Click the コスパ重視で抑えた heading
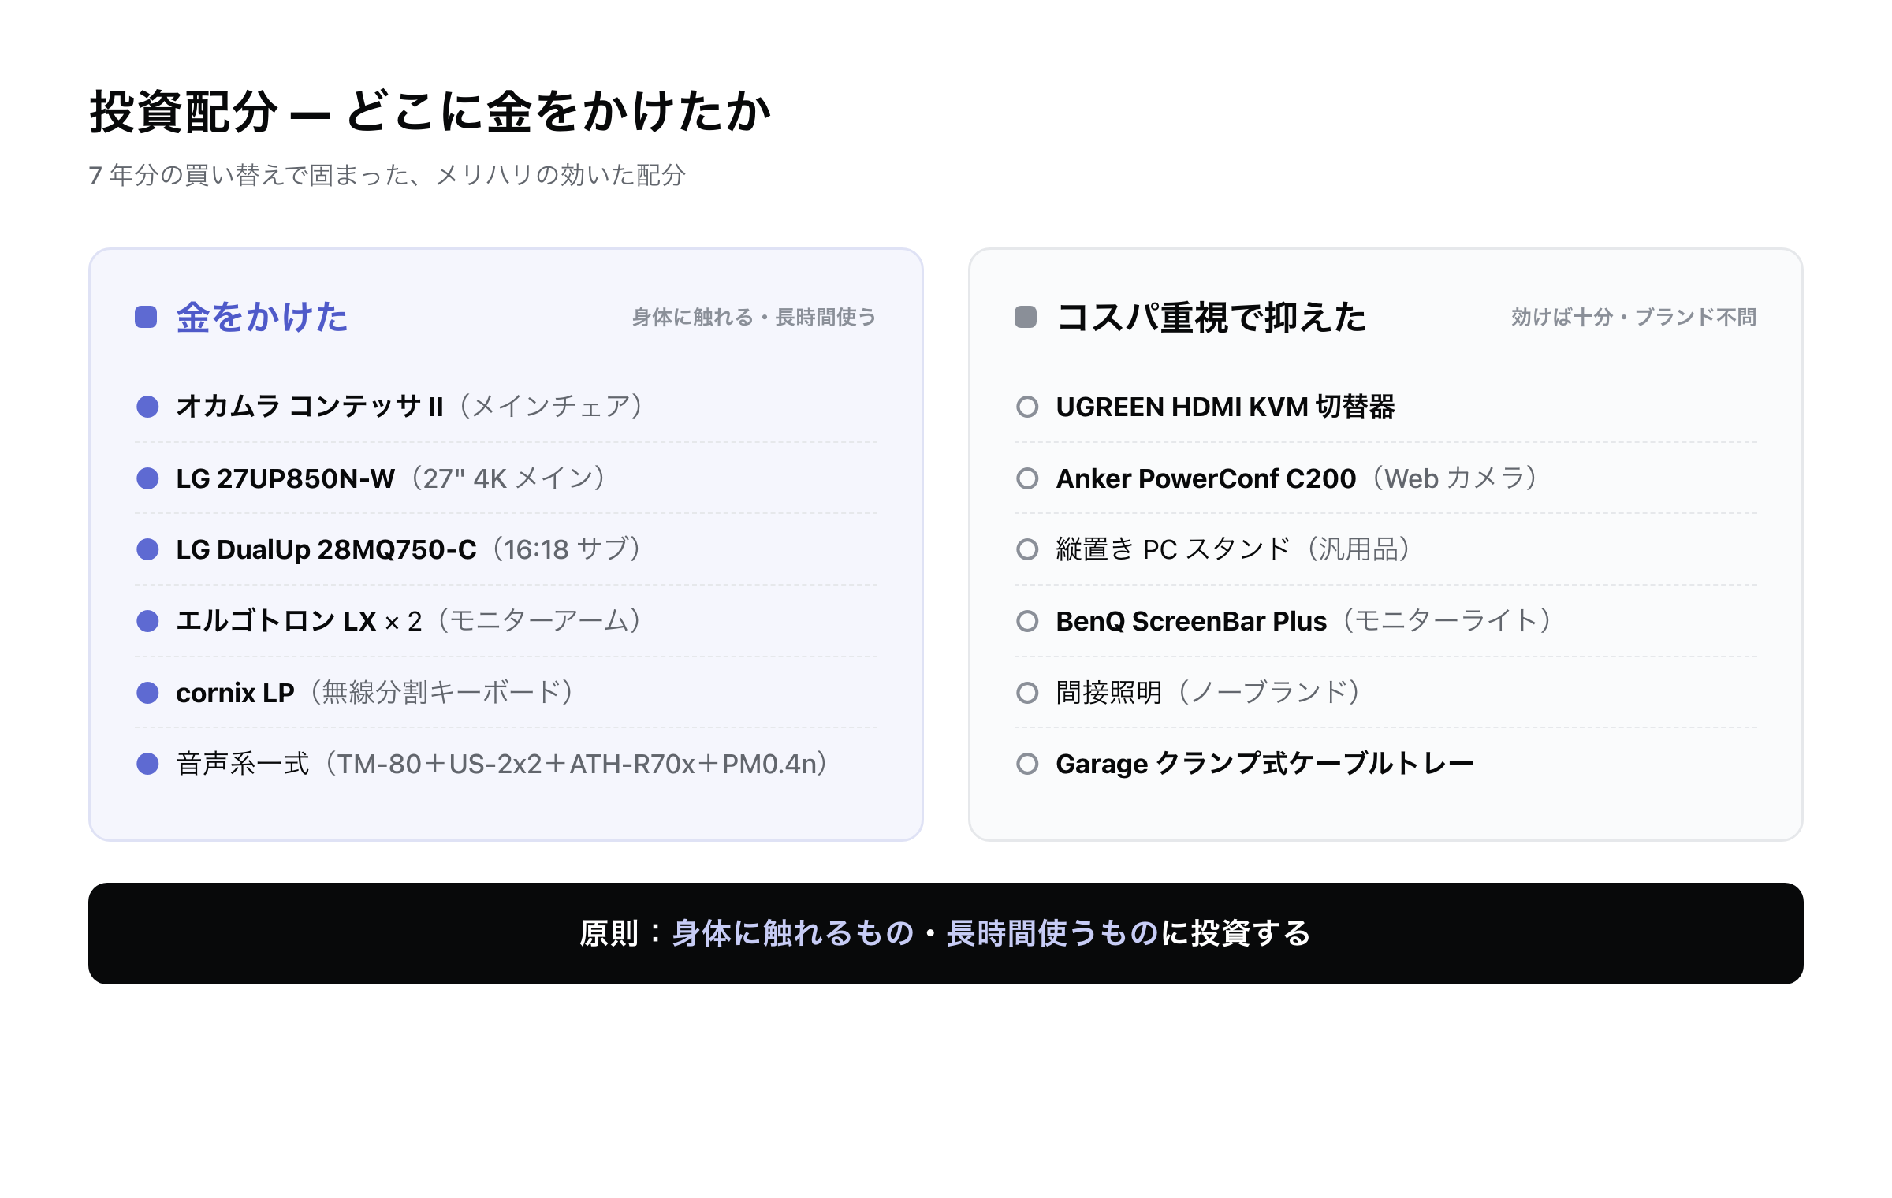Image resolution: width=1892 pixels, height=1198 pixels. click(x=1211, y=317)
